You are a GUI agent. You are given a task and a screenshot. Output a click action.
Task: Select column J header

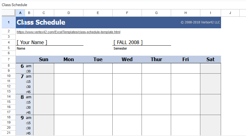pyautogui.click(x=230, y=13)
